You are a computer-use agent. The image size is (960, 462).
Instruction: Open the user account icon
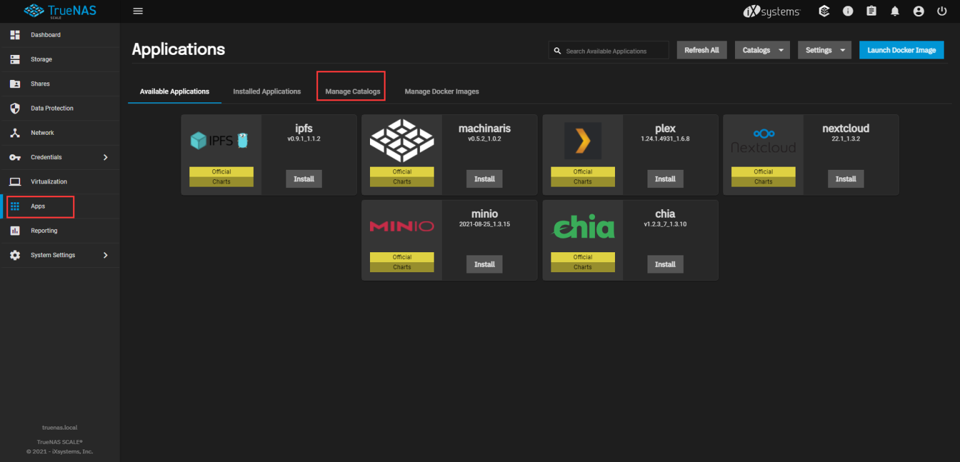point(918,11)
